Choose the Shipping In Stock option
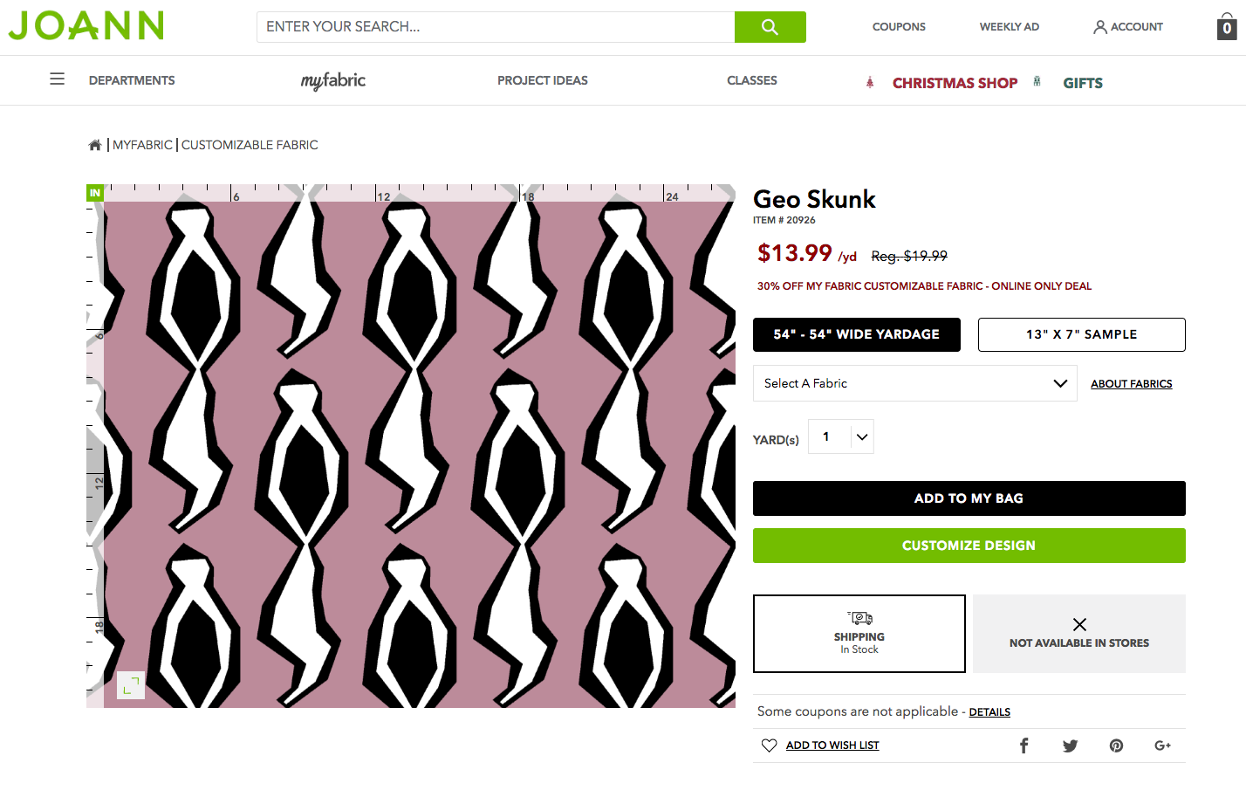 (x=859, y=634)
